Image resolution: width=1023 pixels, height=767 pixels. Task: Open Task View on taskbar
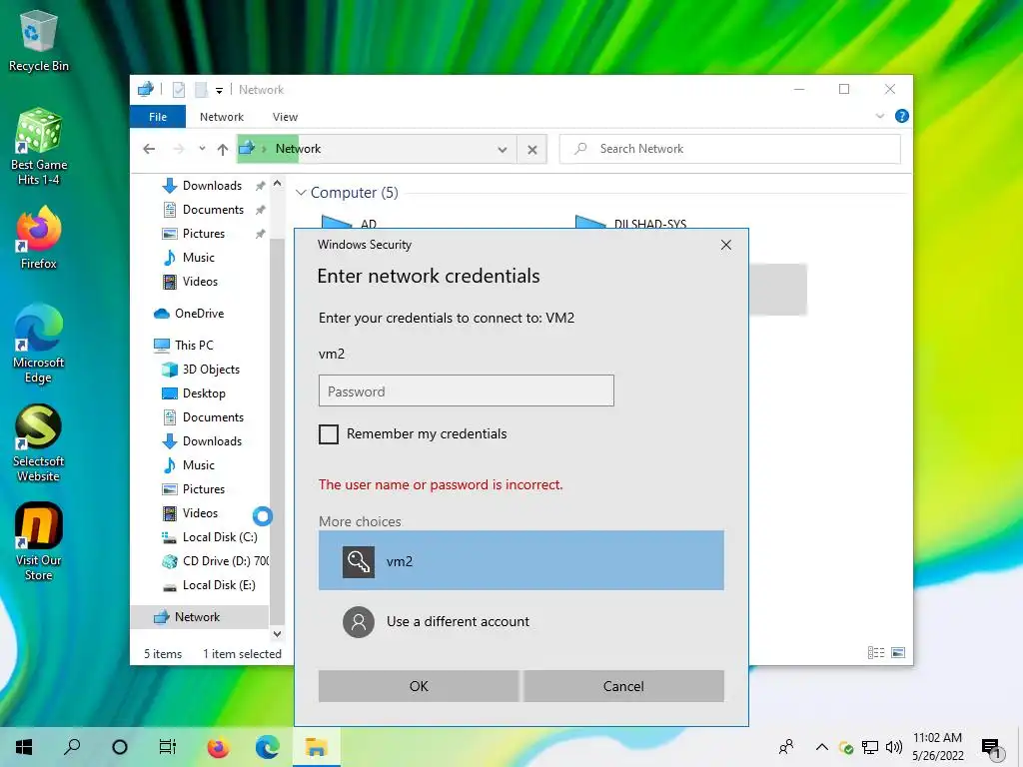(x=168, y=746)
